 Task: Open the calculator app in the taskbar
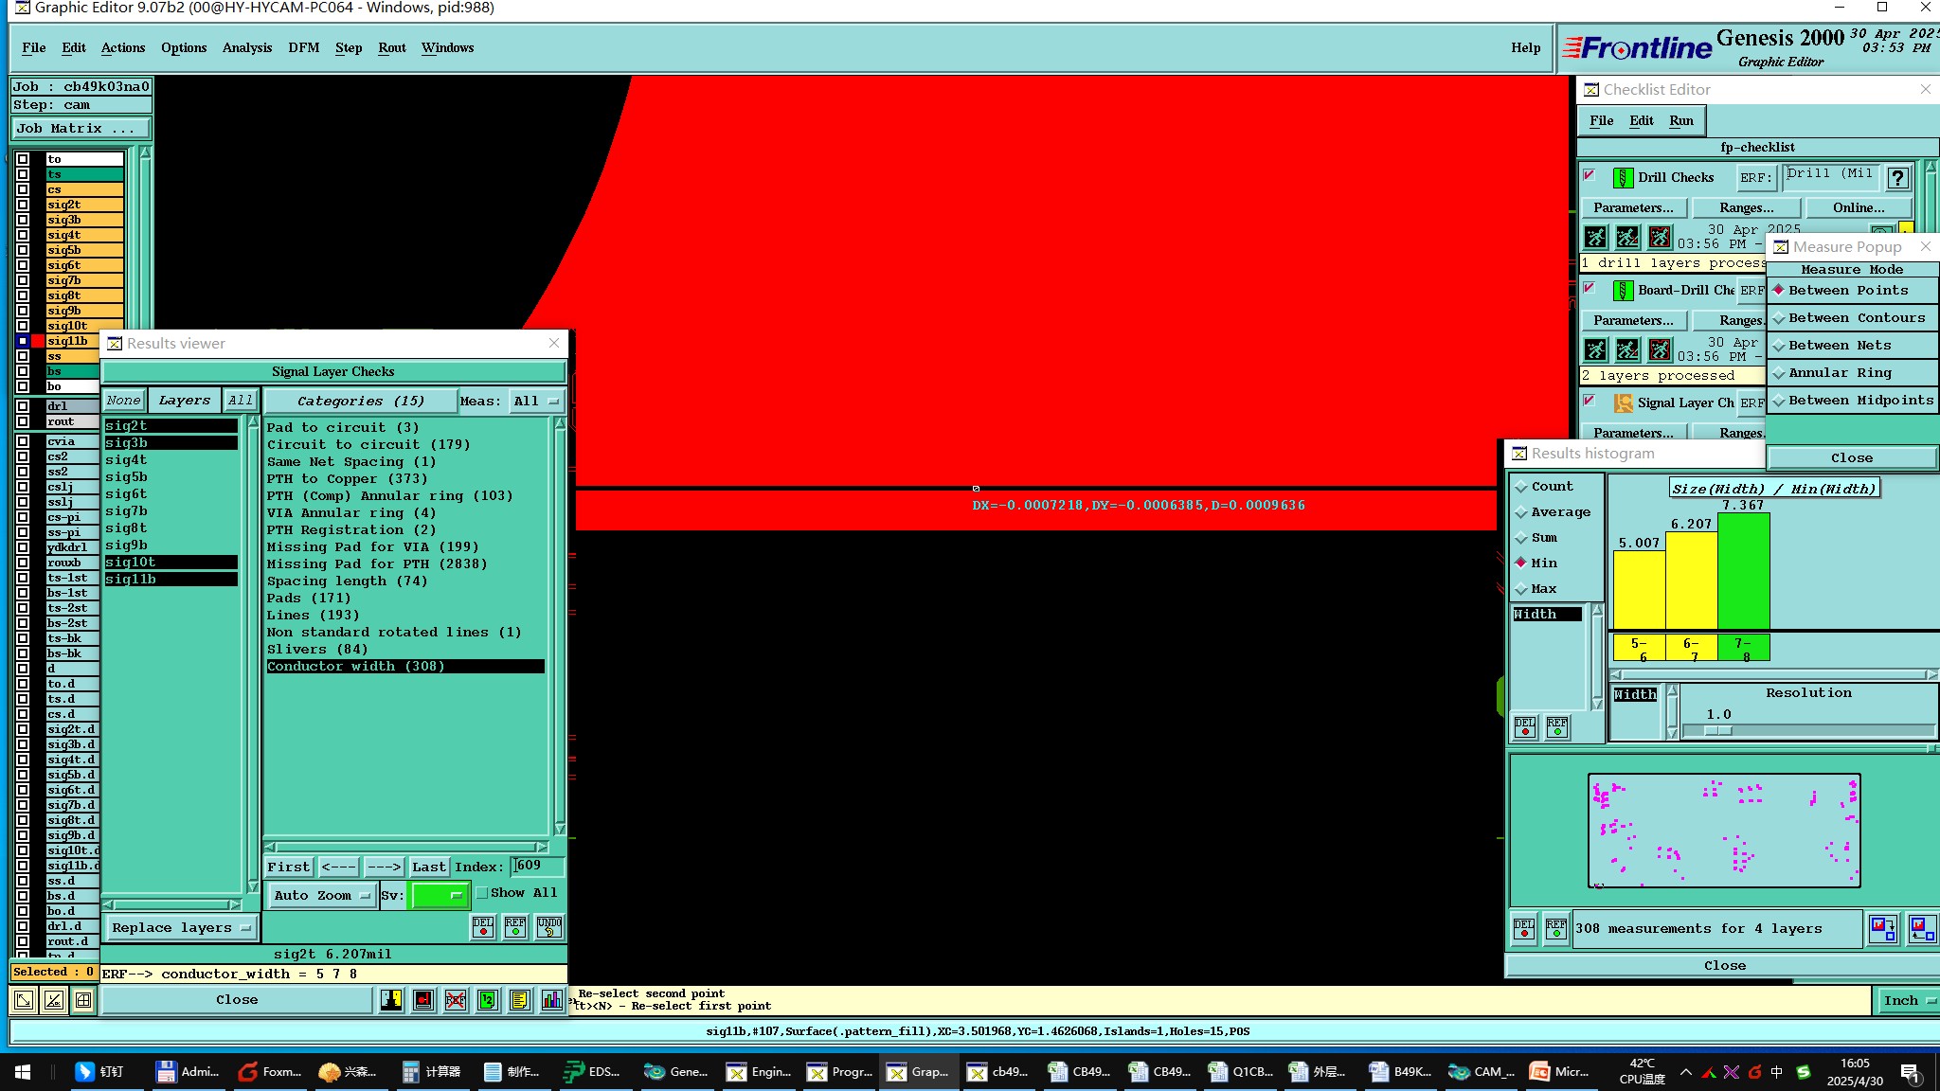click(x=431, y=1071)
